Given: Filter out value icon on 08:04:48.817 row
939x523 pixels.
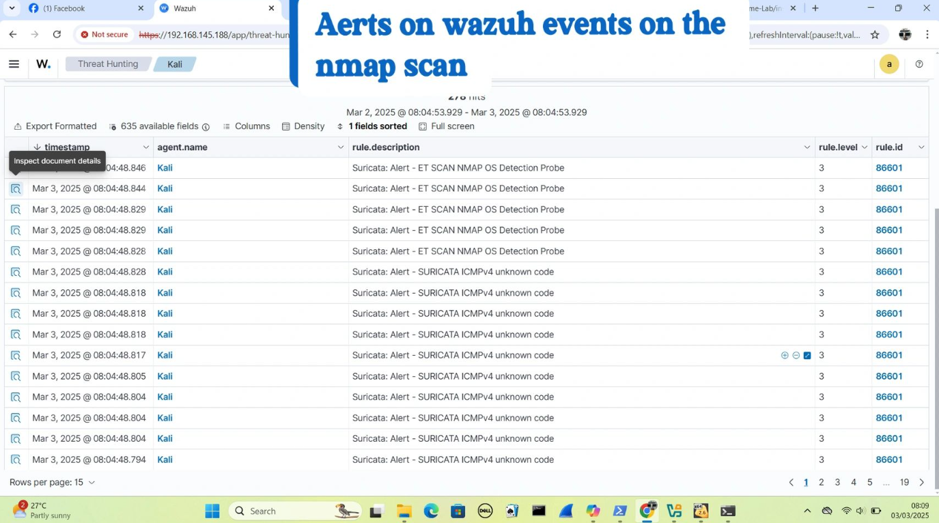Looking at the screenshot, I should tap(796, 356).
